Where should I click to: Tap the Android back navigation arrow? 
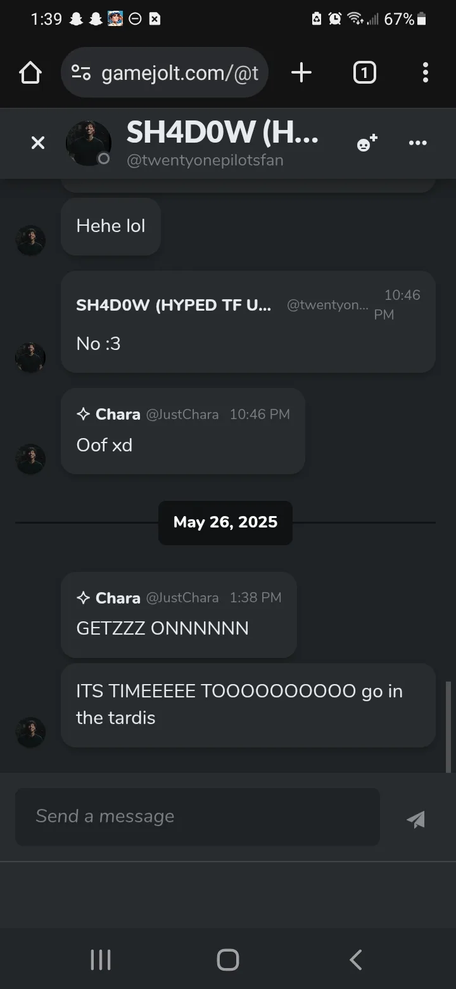356,959
